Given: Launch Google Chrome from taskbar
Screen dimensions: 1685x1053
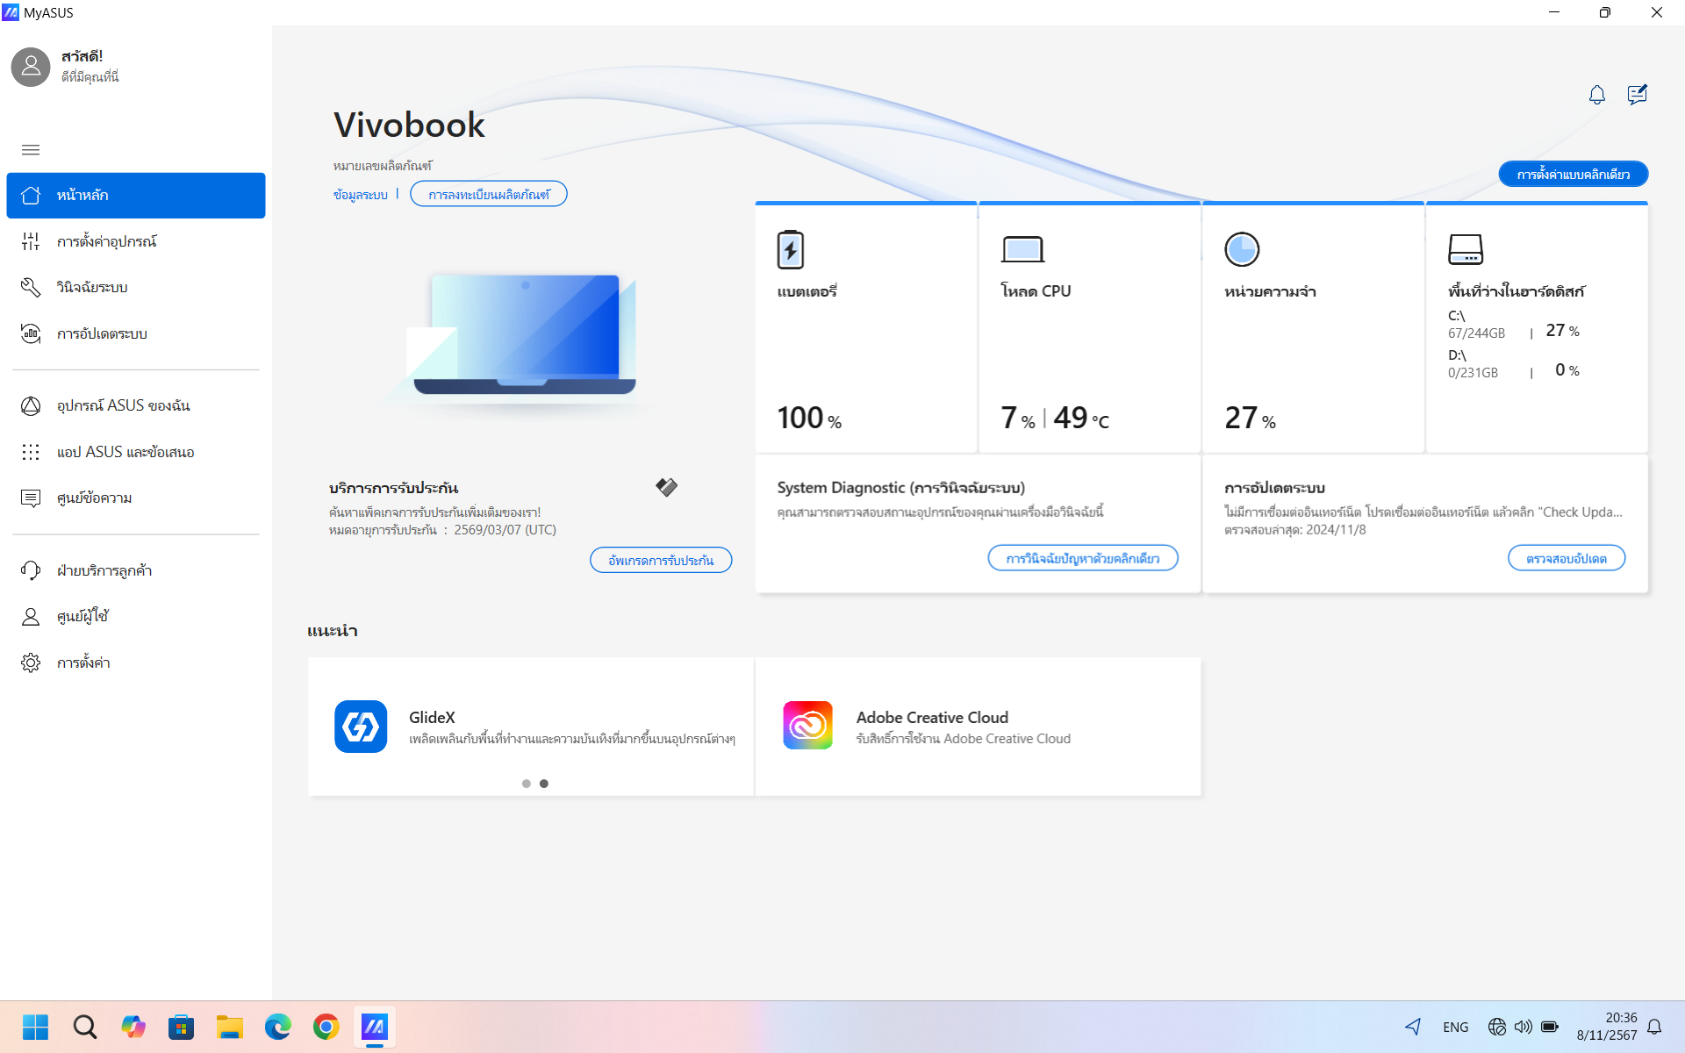Looking at the screenshot, I should pyautogui.click(x=326, y=1027).
